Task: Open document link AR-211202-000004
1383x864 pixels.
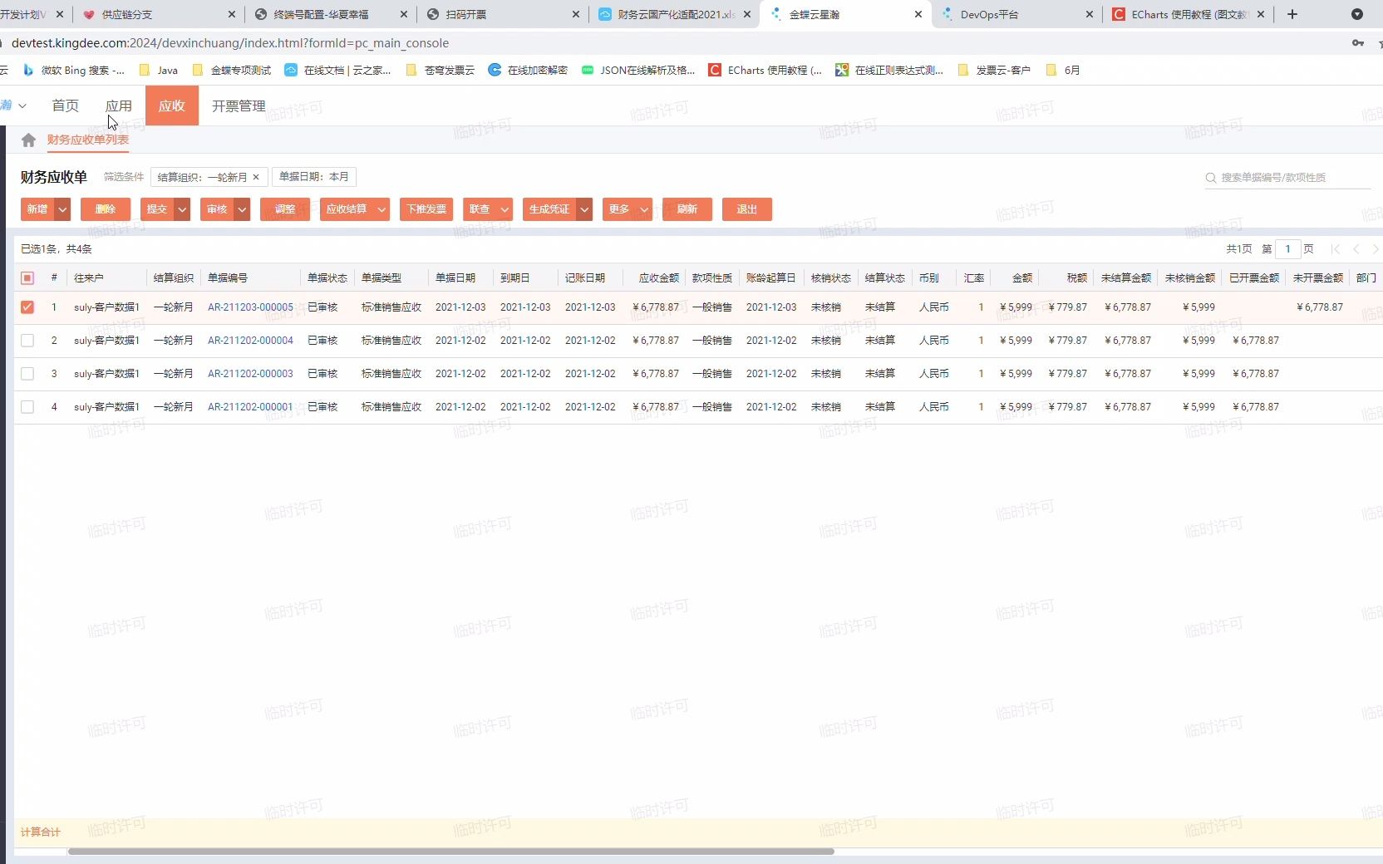Action: [250, 341]
